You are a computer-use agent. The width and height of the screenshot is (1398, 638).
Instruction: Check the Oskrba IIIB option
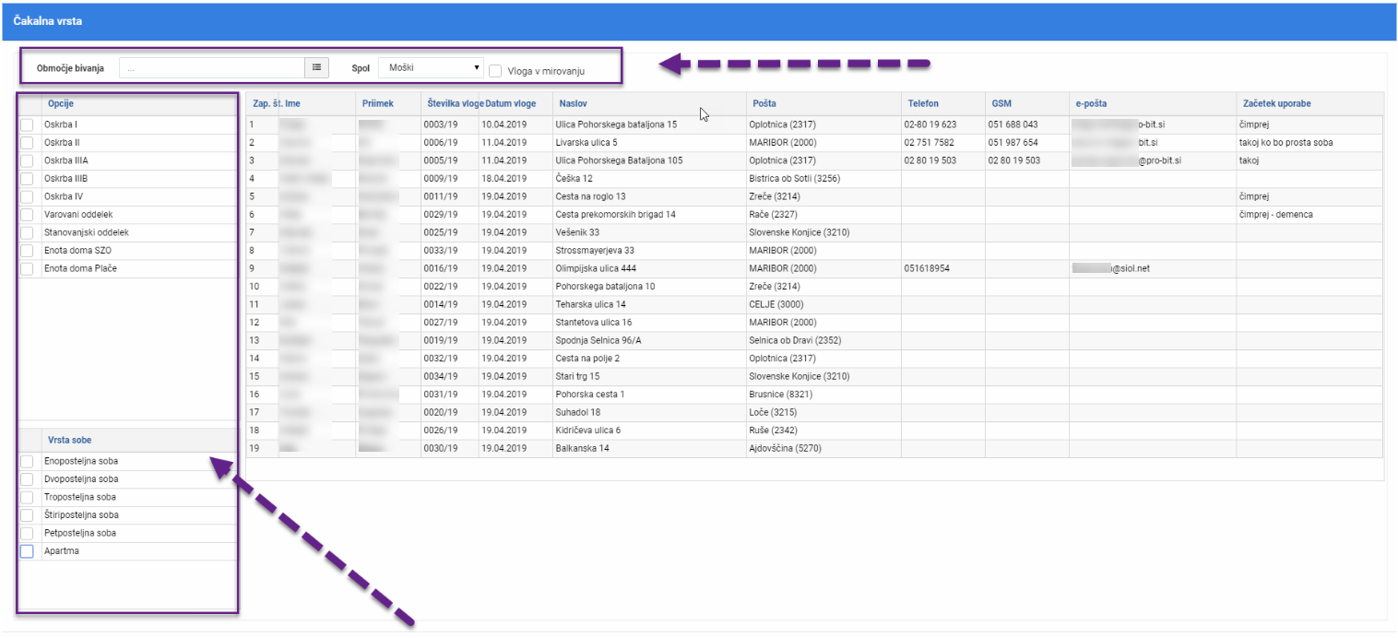click(x=27, y=179)
